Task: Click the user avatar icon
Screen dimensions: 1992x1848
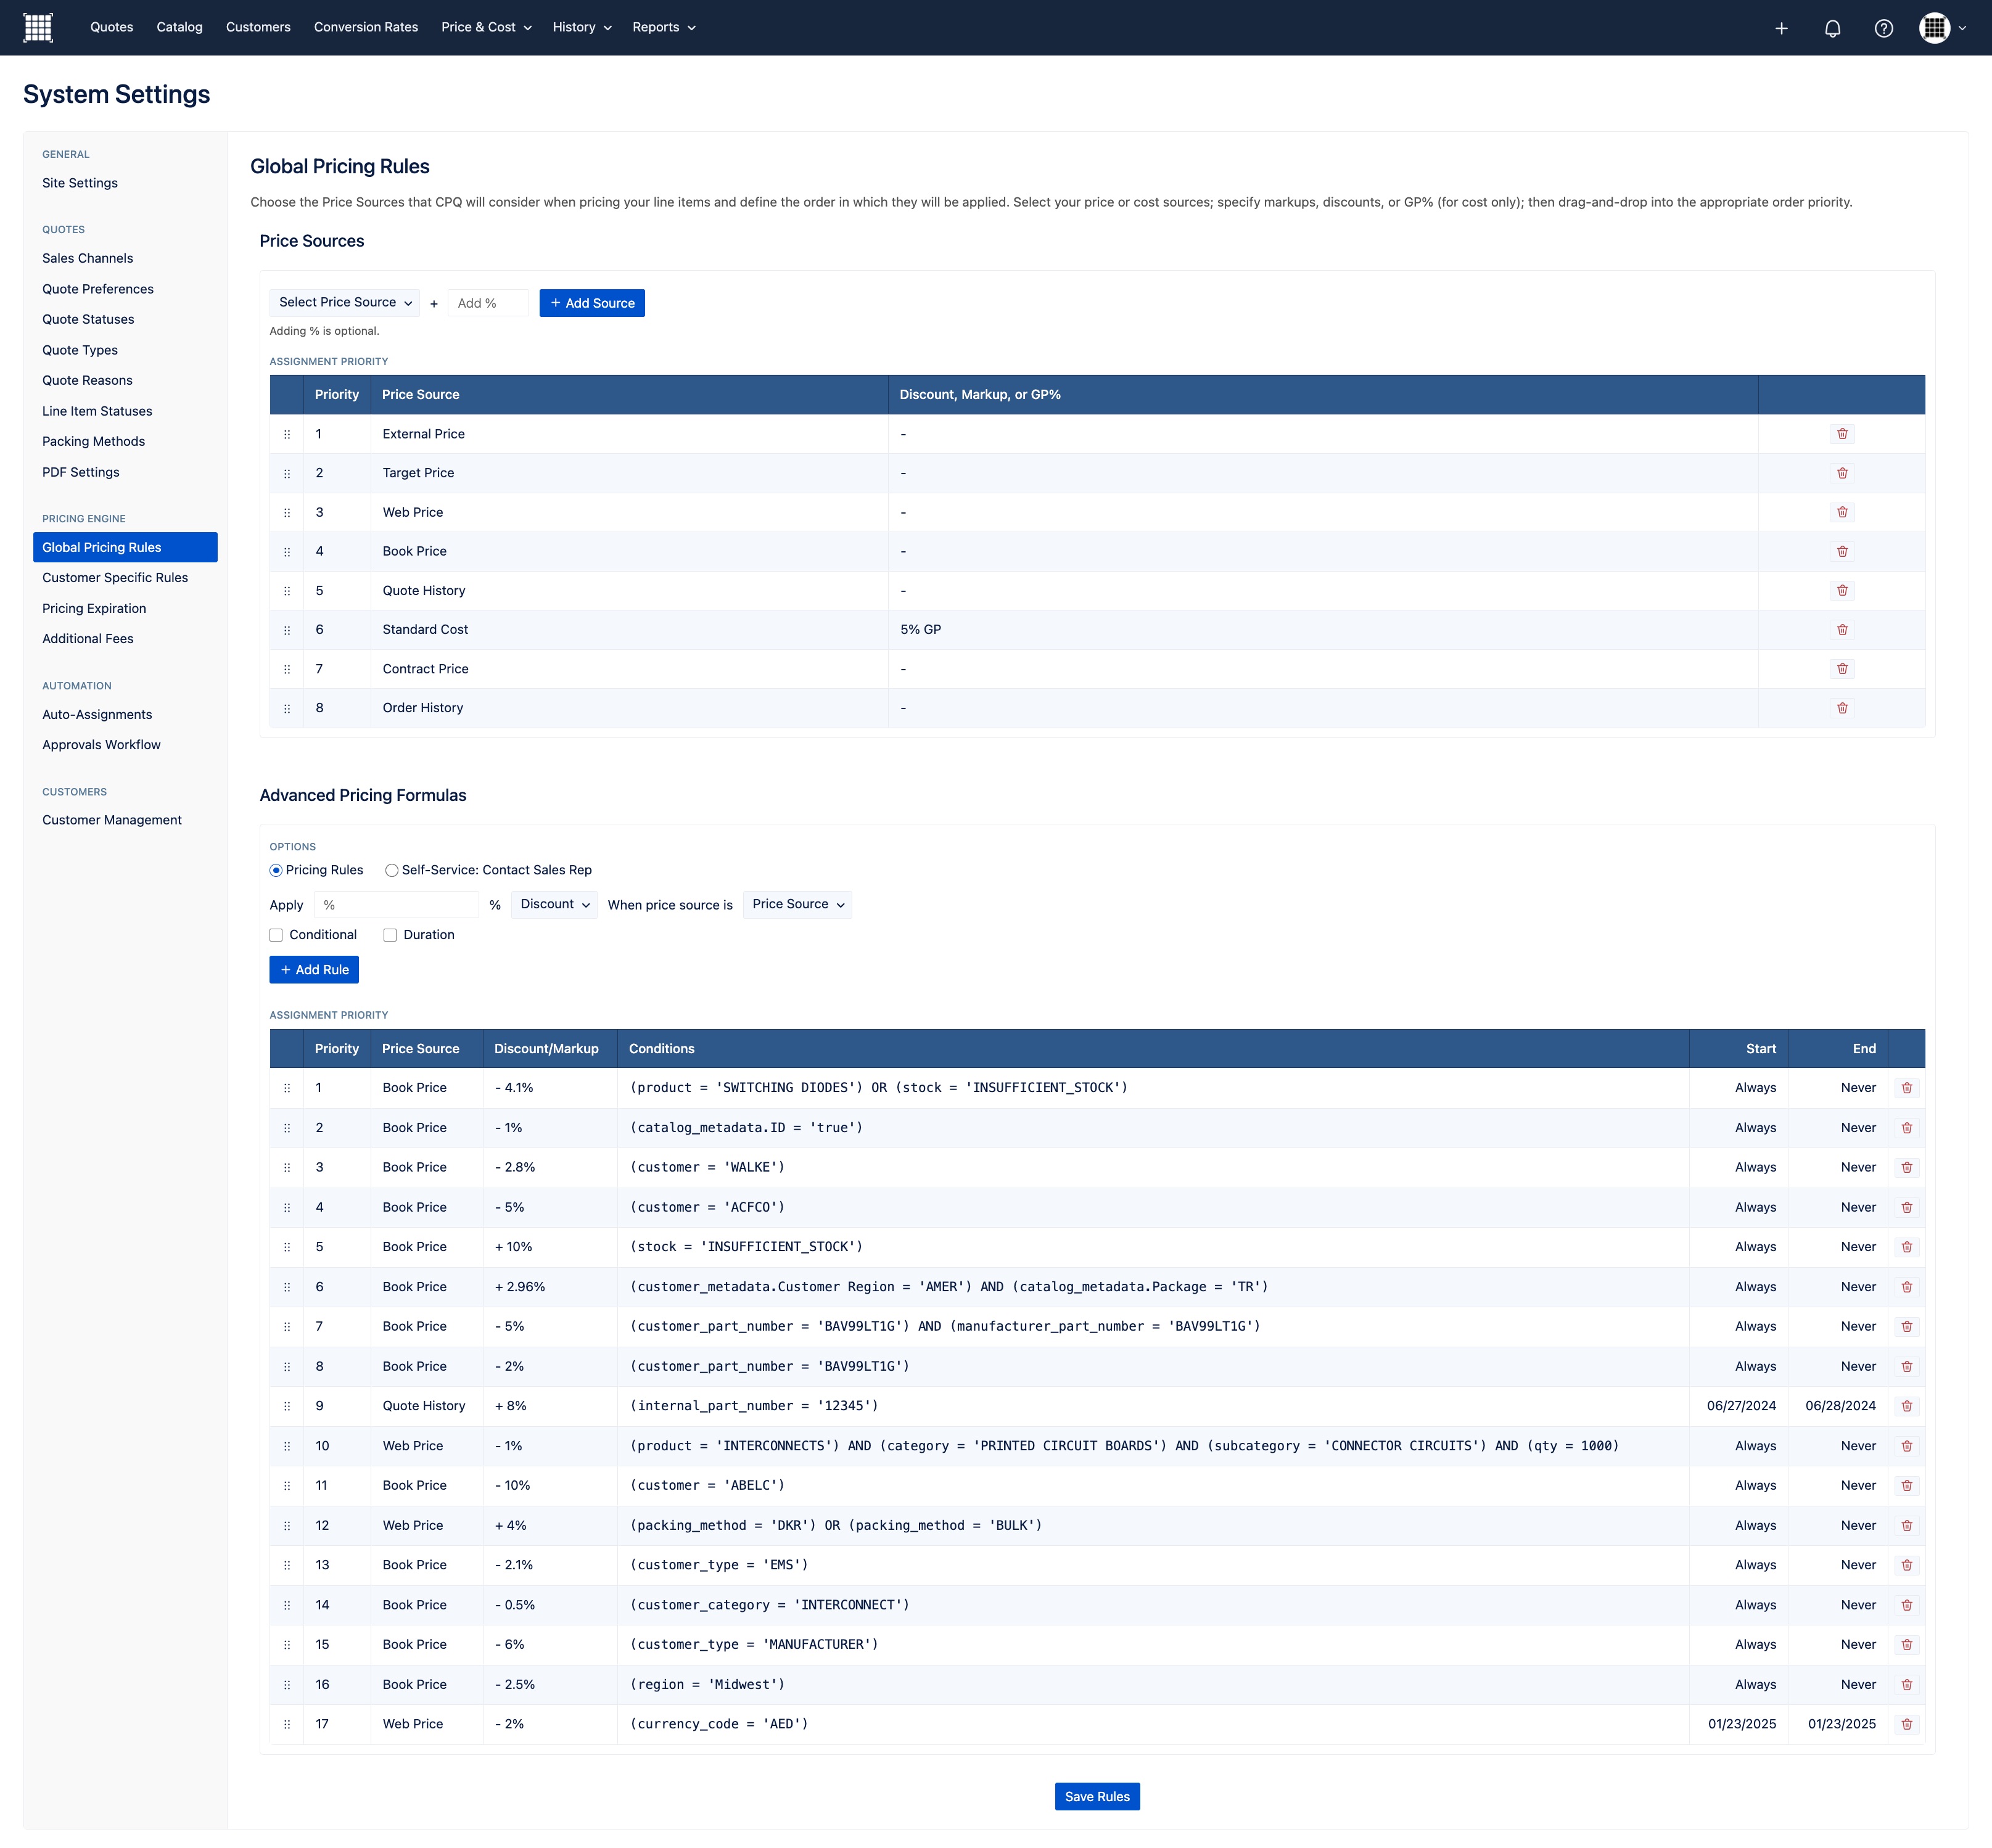Action: tap(1934, 28)
